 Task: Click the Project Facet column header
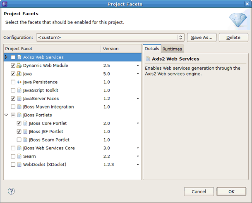tap(52, 49)
